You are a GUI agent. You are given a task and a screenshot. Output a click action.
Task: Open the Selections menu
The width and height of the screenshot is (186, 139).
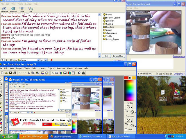pos(61,68)
